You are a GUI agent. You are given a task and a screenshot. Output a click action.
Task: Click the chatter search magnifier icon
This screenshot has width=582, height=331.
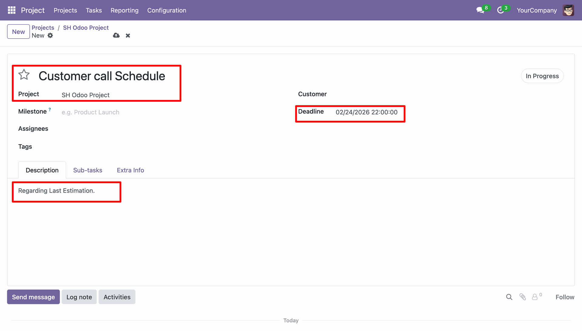tap(509, 297)
